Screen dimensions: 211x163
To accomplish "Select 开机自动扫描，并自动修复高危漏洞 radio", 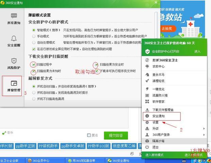I will click(x=34, y=86).
